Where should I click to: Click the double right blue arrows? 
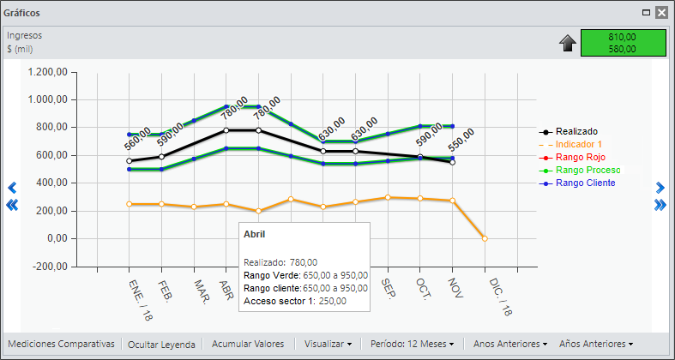pos(660,205)
